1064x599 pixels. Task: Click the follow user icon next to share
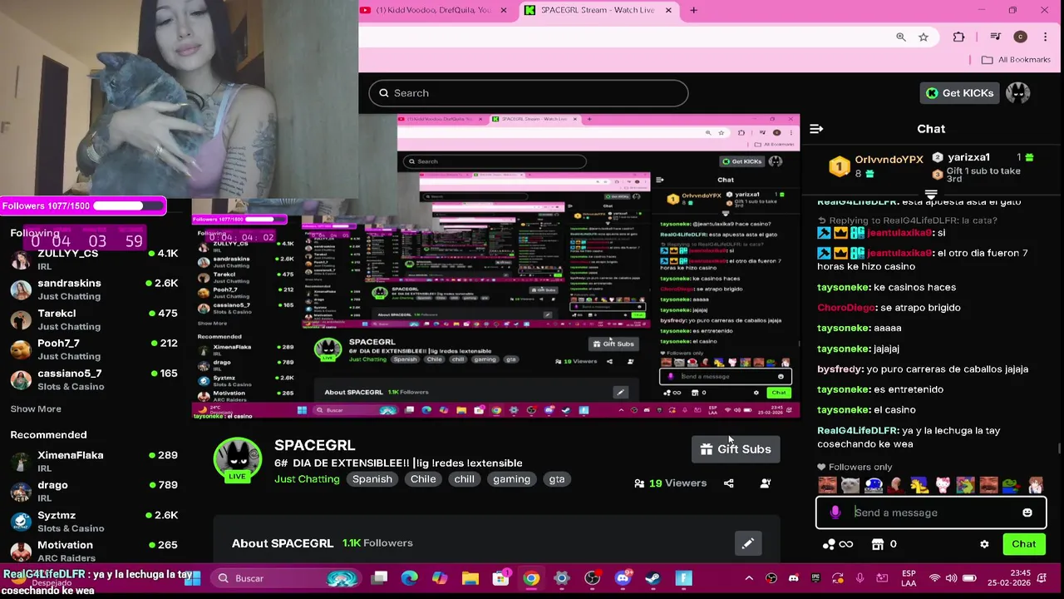(x=766, y=483)
